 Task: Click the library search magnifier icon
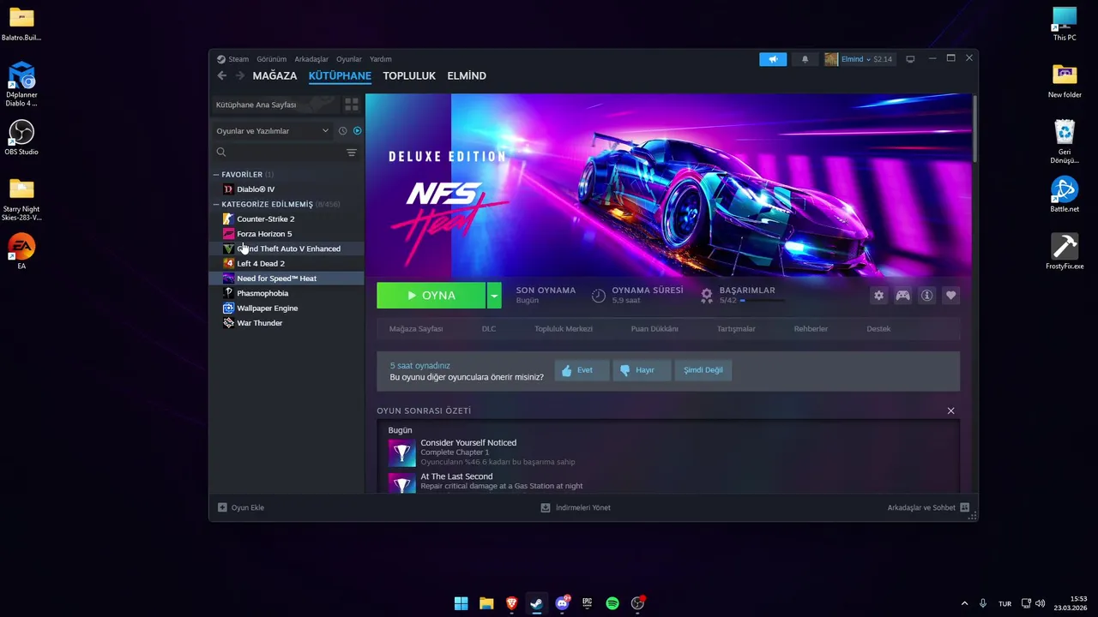tap(221, 152)
